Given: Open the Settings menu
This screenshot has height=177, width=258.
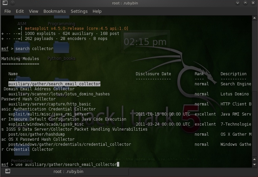Looking at the screenshot, I should point(79,11).
